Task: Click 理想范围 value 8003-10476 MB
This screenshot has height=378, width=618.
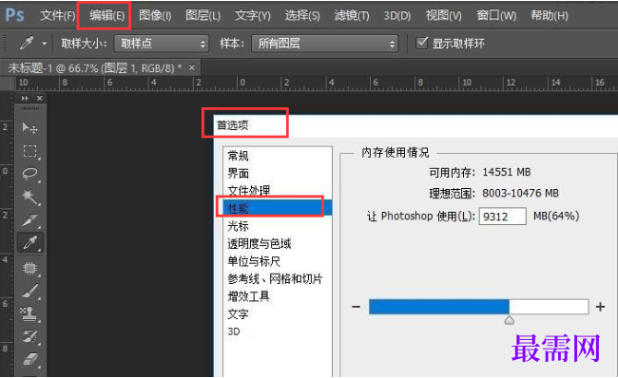Action: [521, 194]
